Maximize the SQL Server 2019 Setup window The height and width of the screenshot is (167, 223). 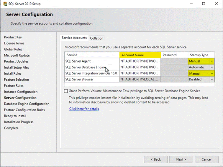(x=204, y=4)
